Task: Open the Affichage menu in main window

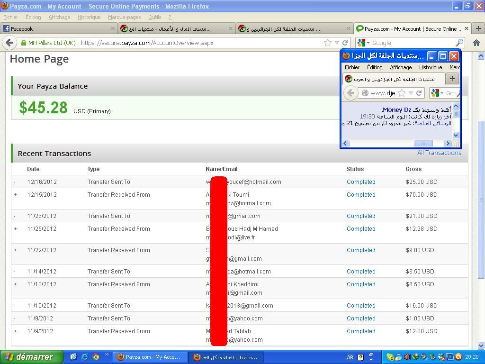Action: tap(59, 17)
